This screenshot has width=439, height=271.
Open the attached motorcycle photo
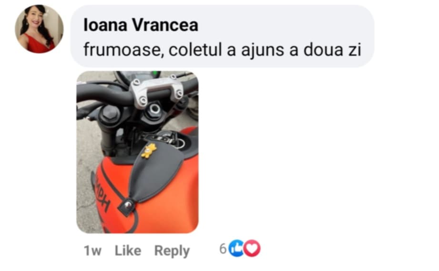click(x=137, y=152)
